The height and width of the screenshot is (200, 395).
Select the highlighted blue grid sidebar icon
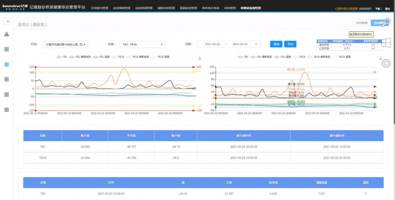click(7, 64)
